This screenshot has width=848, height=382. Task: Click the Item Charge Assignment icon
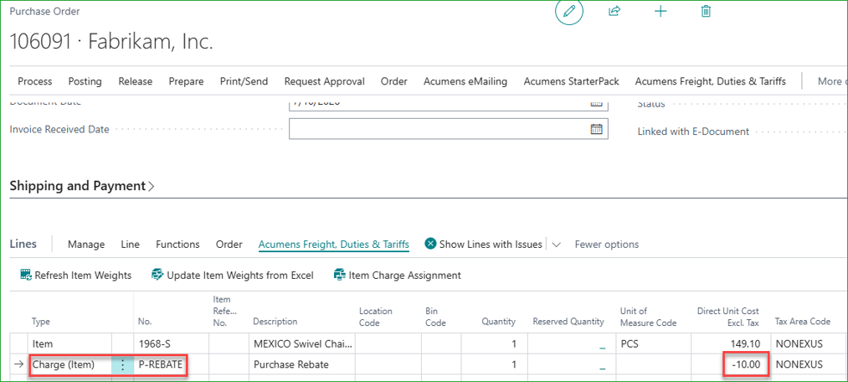340,275
